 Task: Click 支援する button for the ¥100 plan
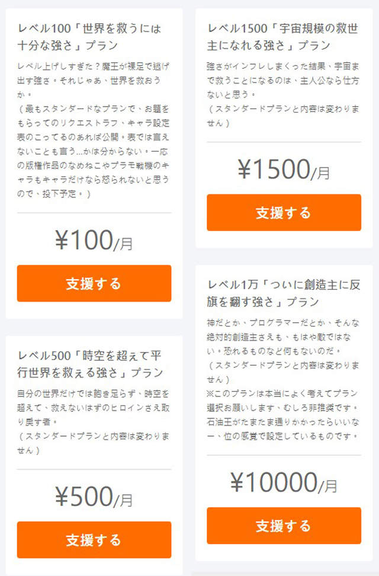(94, 283)
